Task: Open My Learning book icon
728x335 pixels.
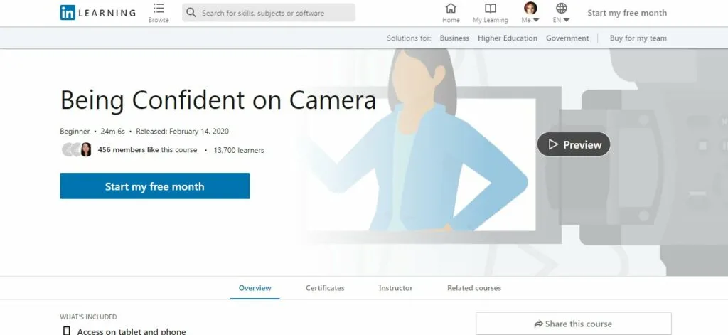Action: pyautogui.click(x=491, y=9)
